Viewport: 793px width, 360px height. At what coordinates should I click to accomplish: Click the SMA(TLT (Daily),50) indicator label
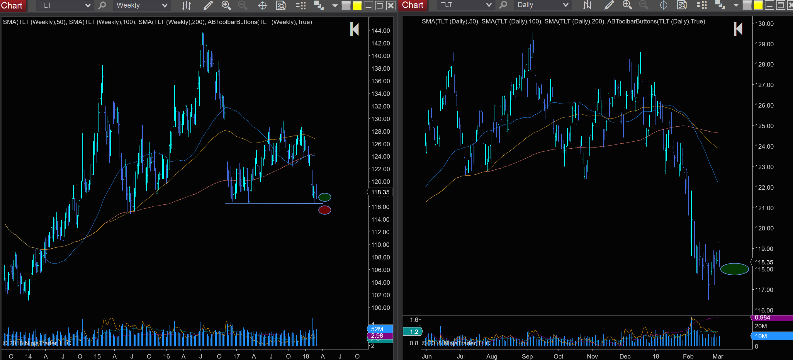click(x=450, y=21)
